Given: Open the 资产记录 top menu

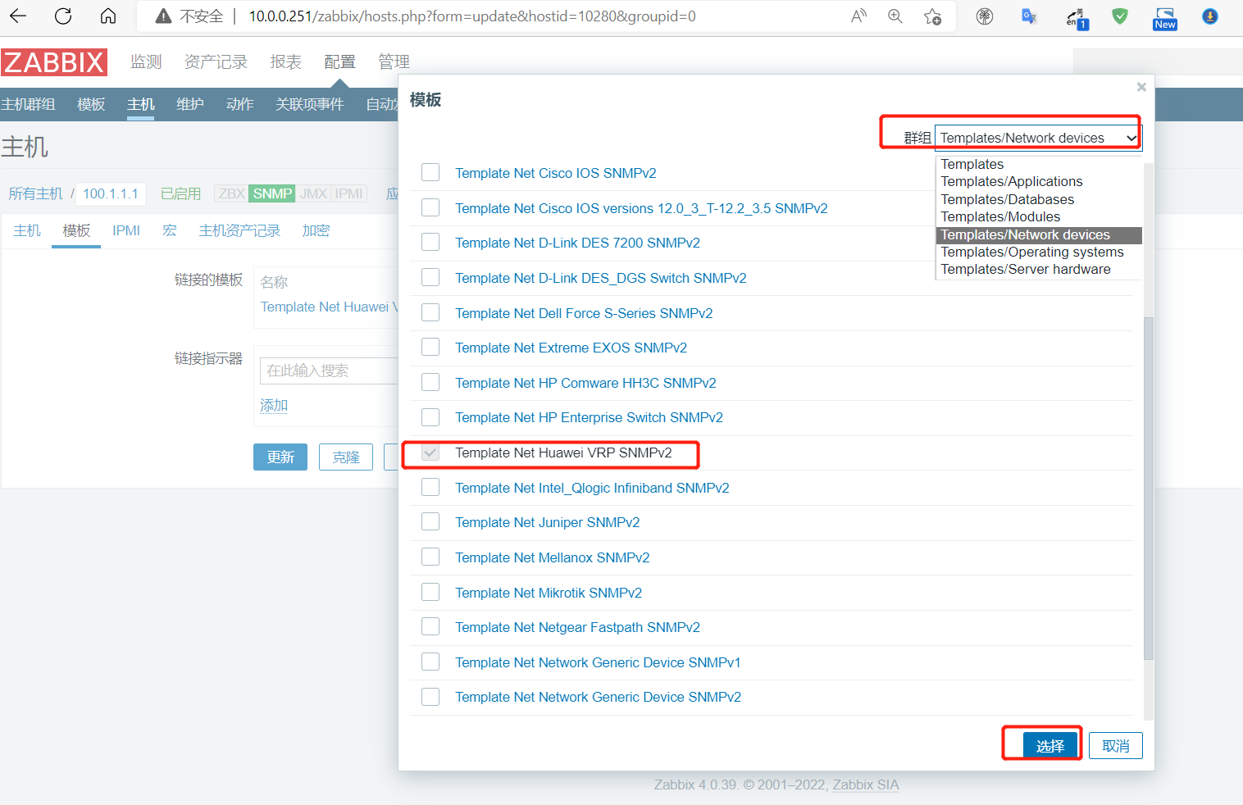Looking at the screenshot, I should pos(216,61).
